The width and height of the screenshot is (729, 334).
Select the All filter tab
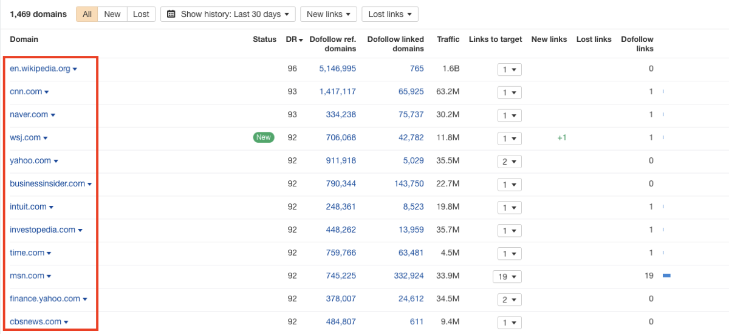pyautogui.click(x=87, y=14)
